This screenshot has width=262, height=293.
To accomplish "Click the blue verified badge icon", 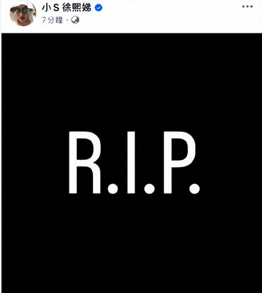I will click(98, 8).
